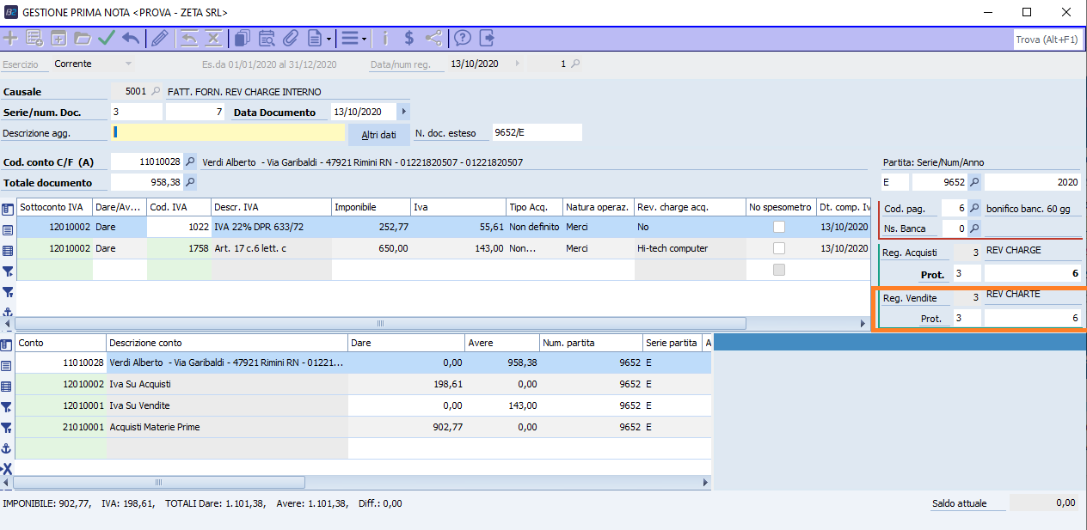Open help with question mark icon
Viewport: 1087px width, 530px height.
(x=463, y=38)
